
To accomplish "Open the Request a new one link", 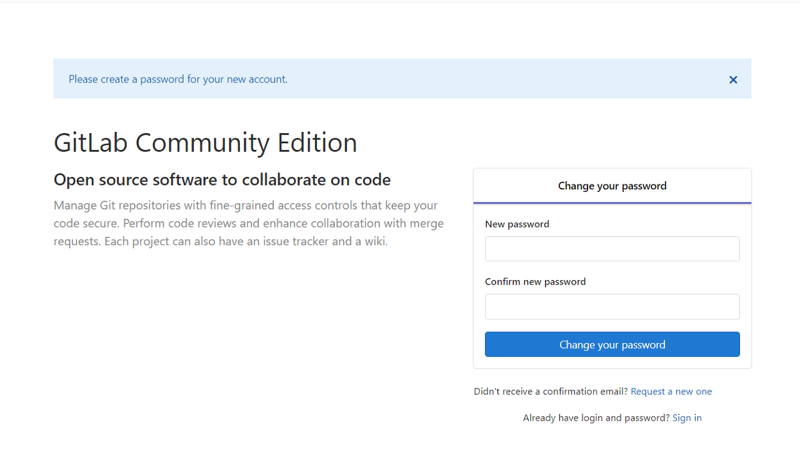I will click(x=671, y=391).
